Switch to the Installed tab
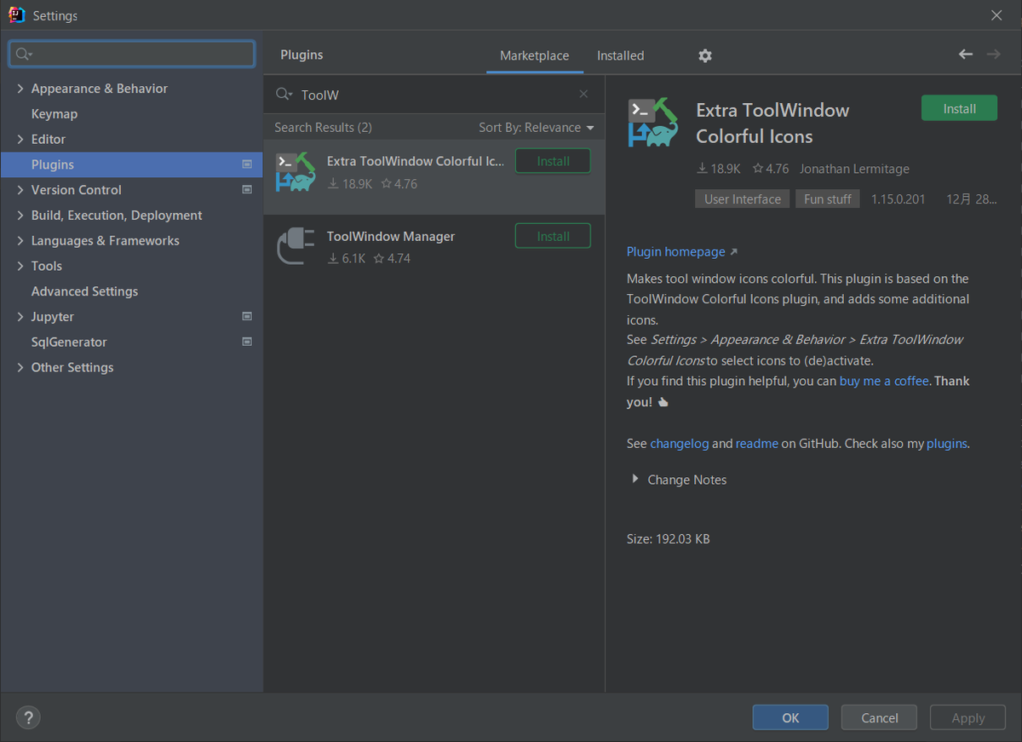 pyautogui.click(x=620, y=55)
